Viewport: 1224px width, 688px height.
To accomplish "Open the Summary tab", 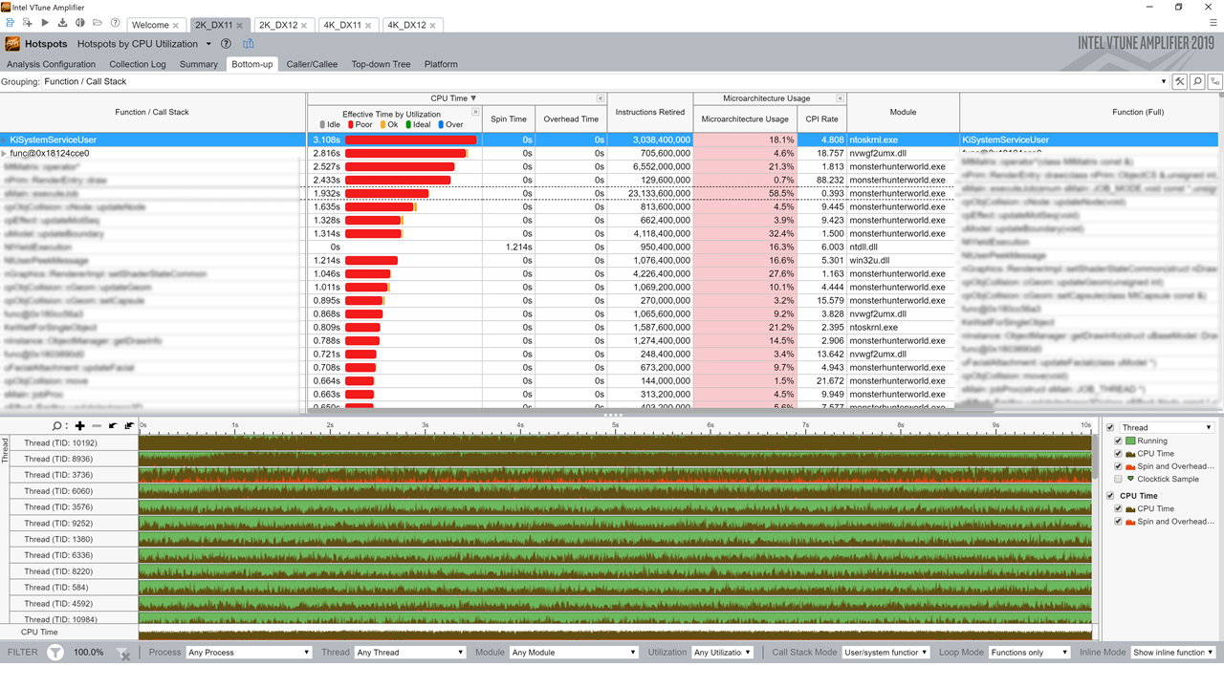I will [199, 64].
